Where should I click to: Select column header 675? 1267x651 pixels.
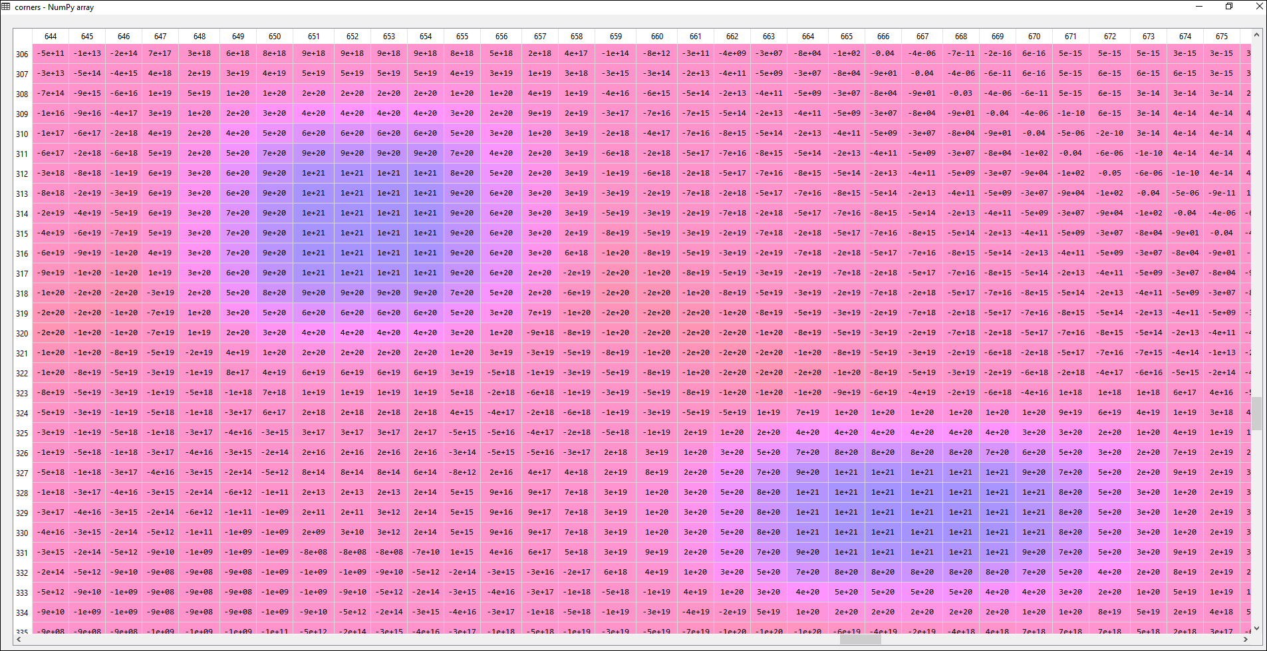pos(1222,37)
